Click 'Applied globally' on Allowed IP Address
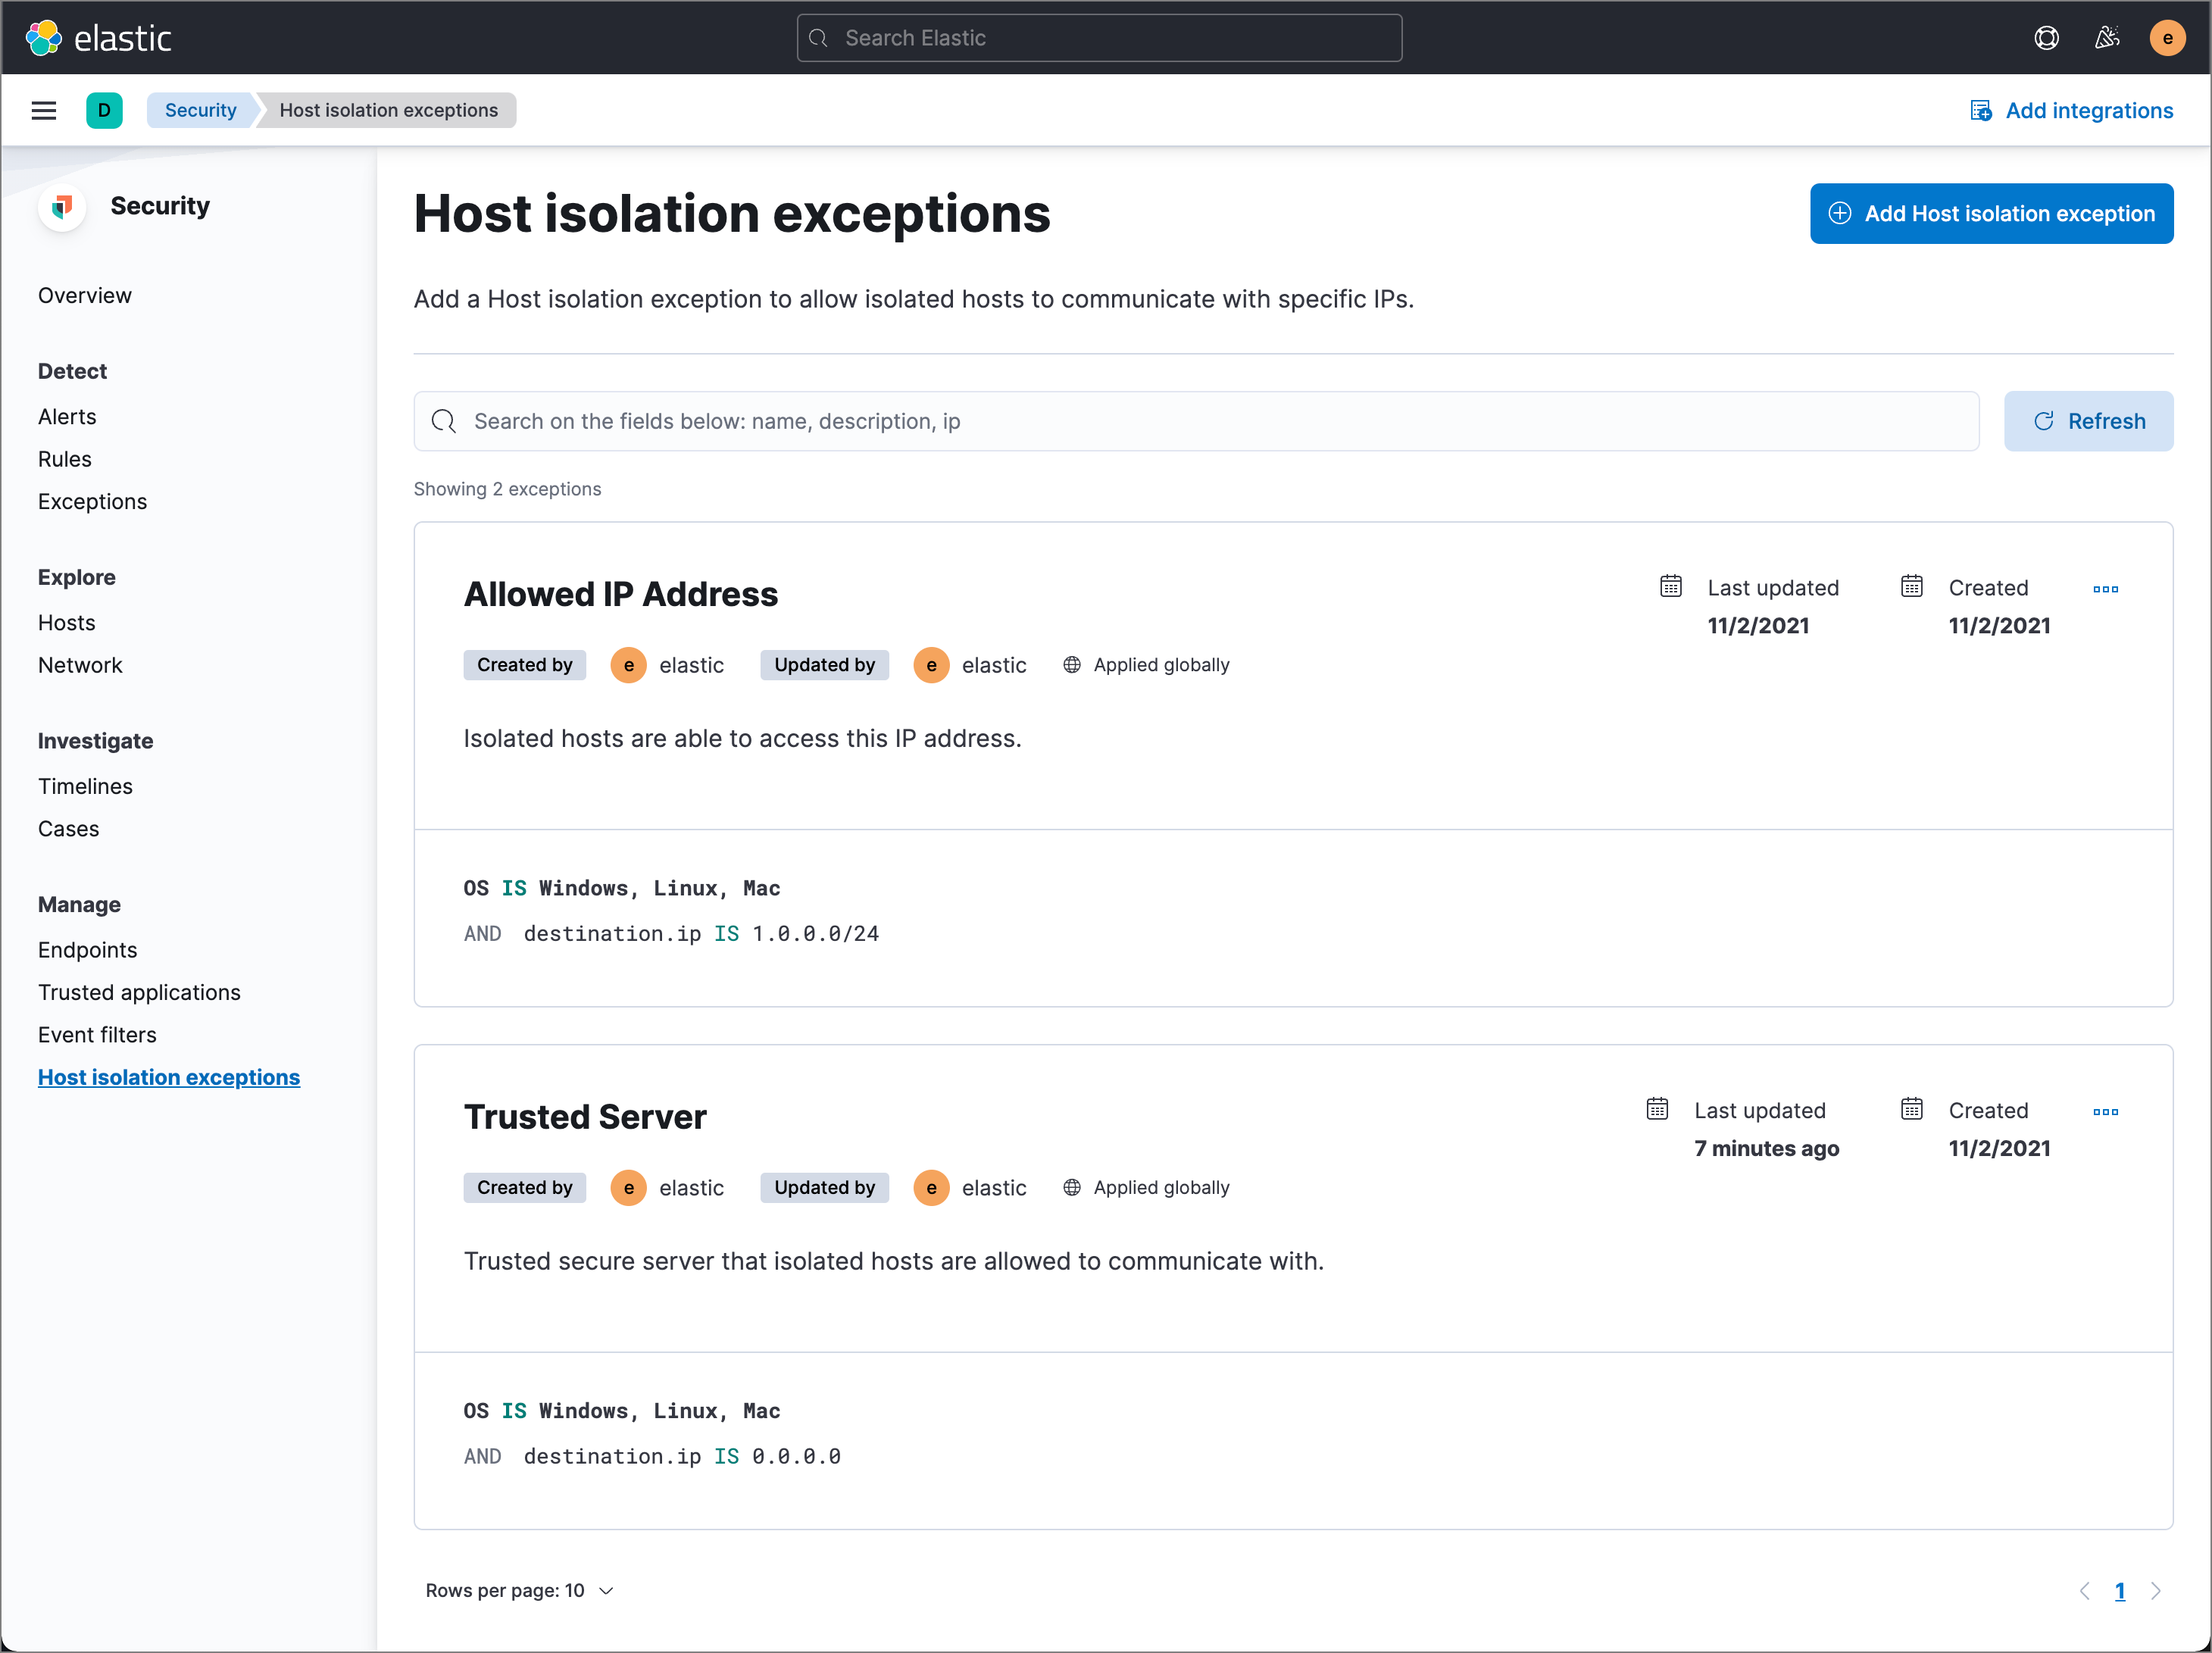This screenshot has width=2212, height=1653. tap(1161, 665)
